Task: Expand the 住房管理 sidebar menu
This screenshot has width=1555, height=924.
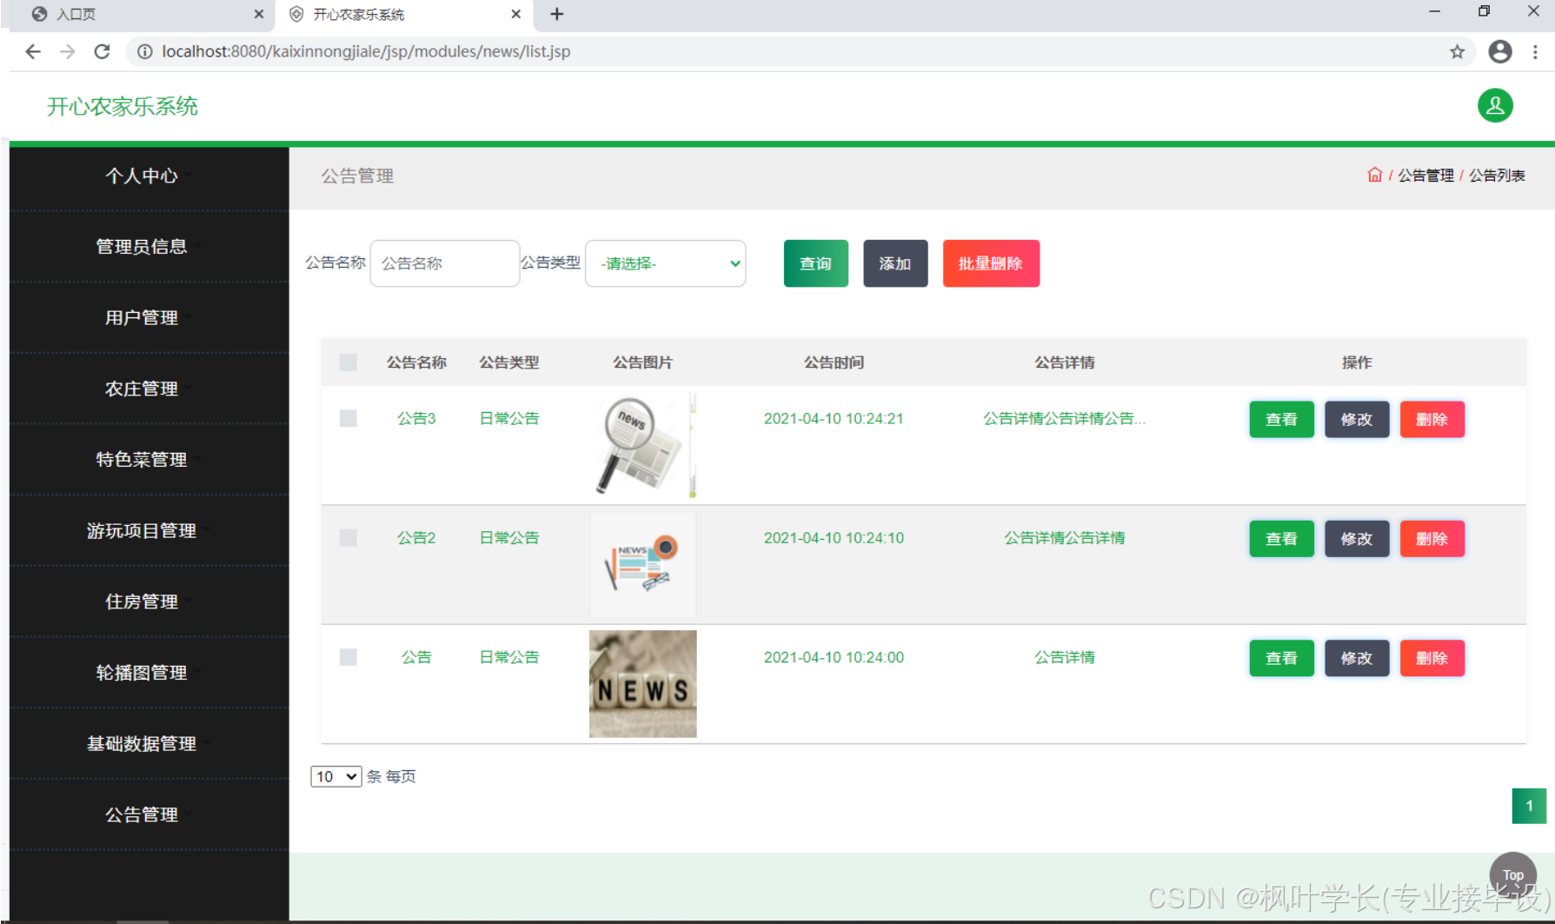Action: pos(150,602)
